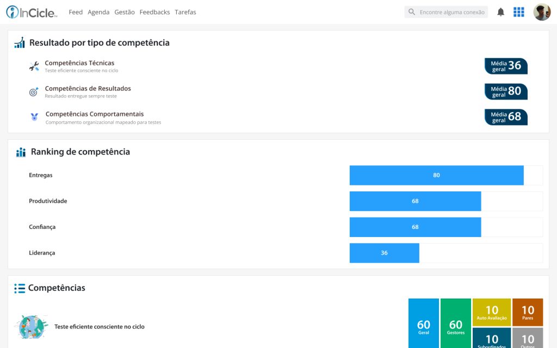Click the magnifier icon in the search bar
Viewport: 557px width, 348px height.
point(411,11)
